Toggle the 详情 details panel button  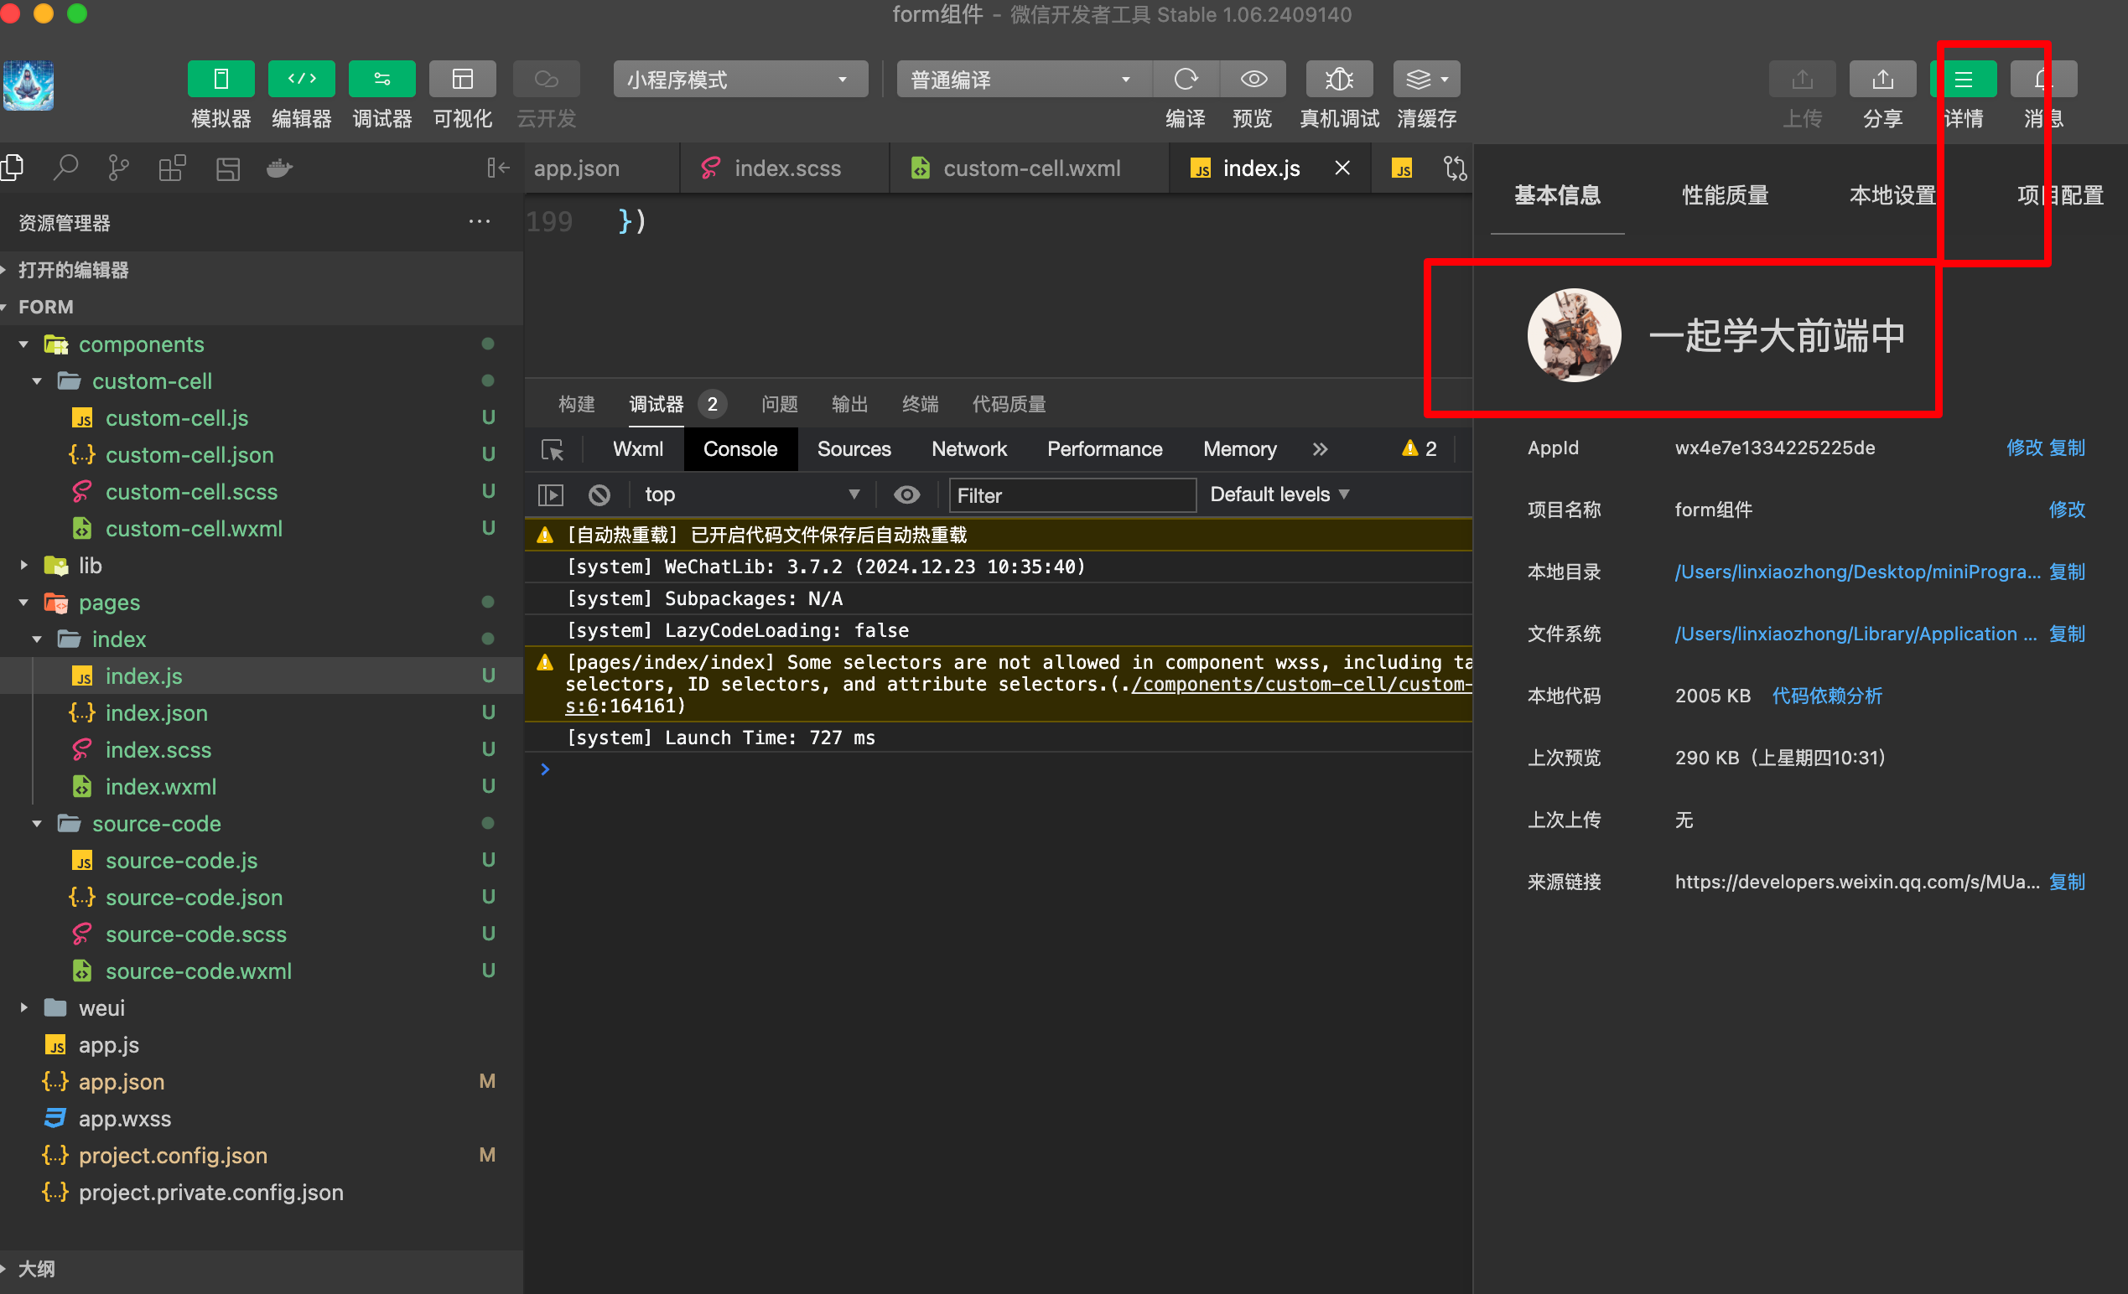point(1963,80)
